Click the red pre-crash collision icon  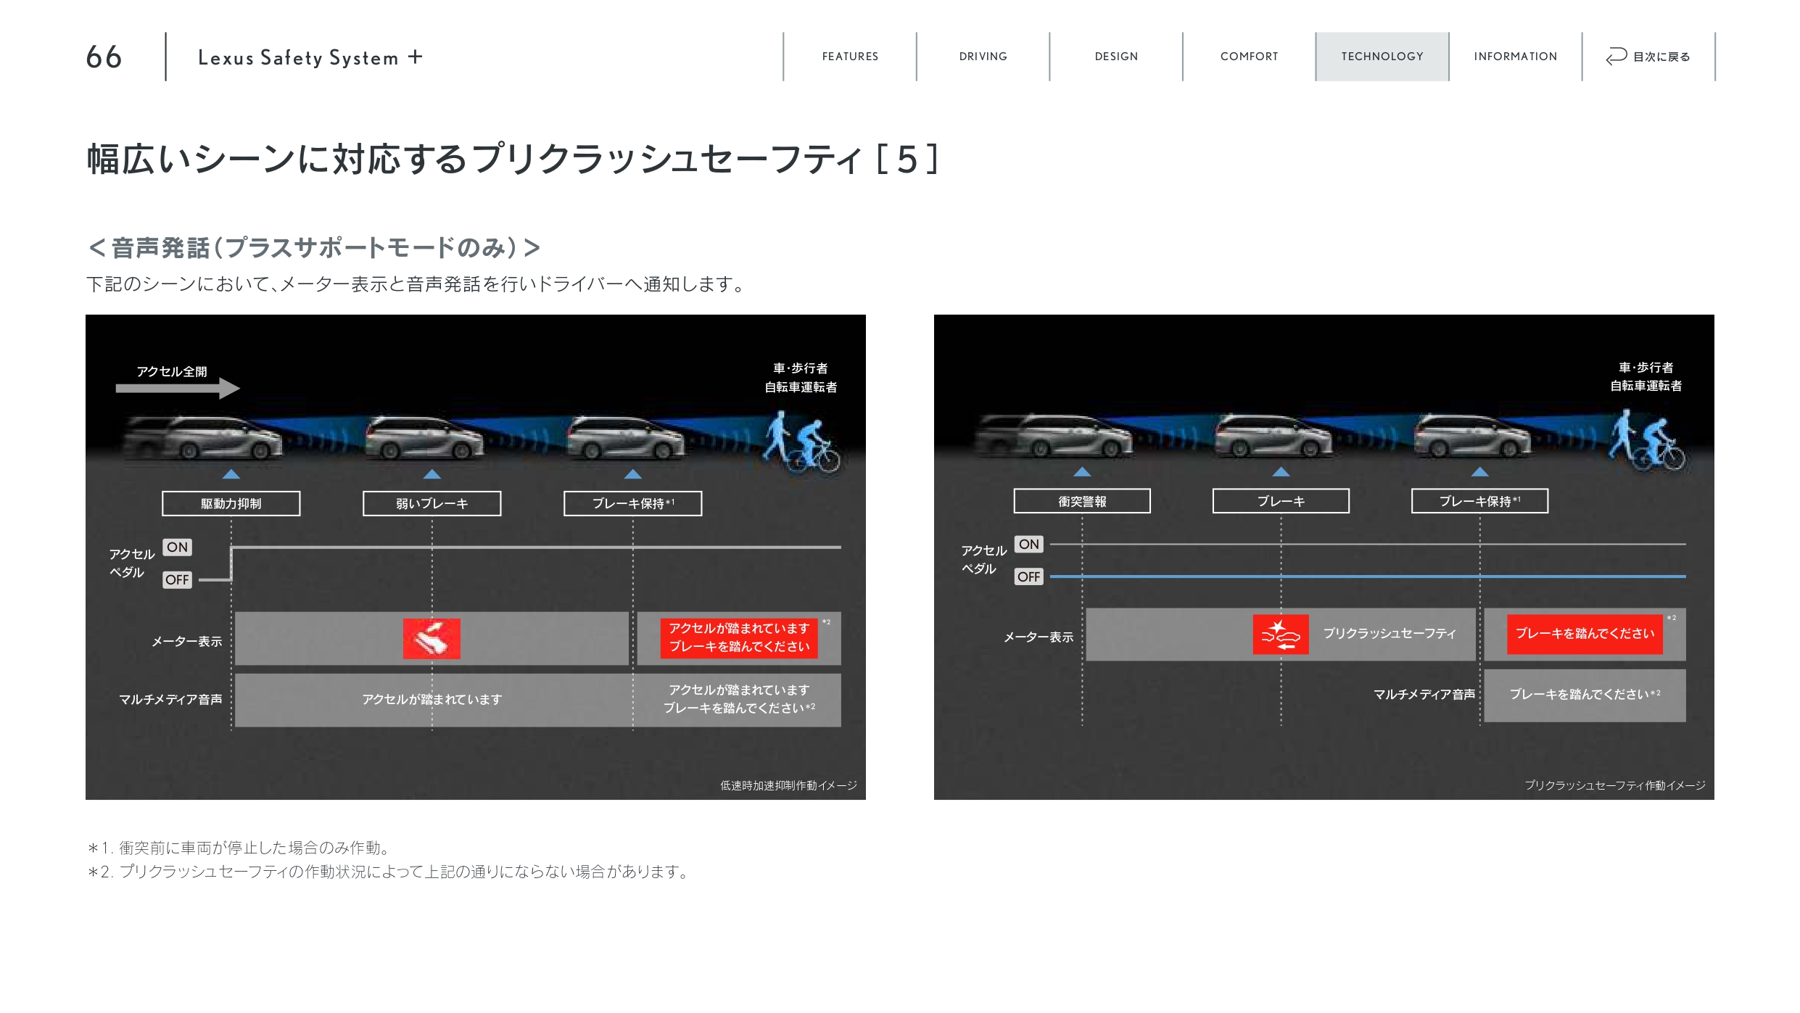click(x=1280, y=634)
